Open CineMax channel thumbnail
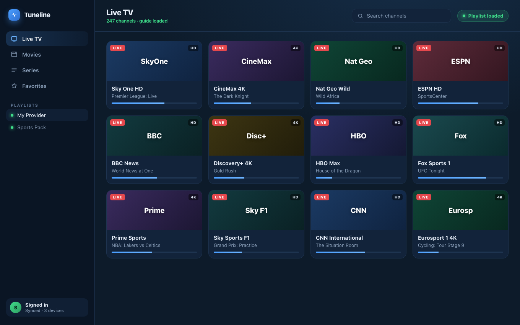This screenshot has height=325, width=520. [x=256, y=61]
